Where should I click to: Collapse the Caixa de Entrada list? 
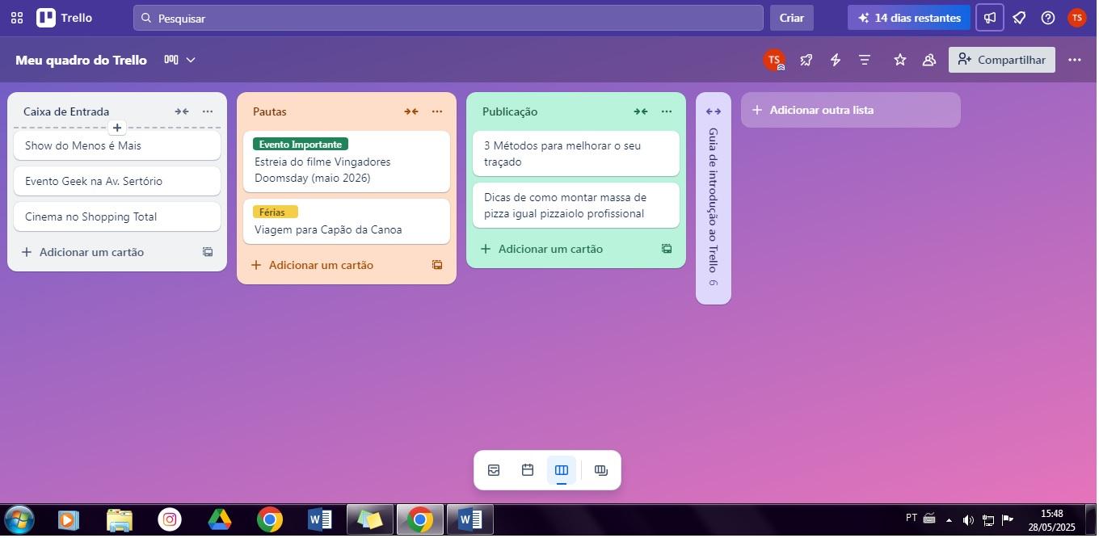182,111
